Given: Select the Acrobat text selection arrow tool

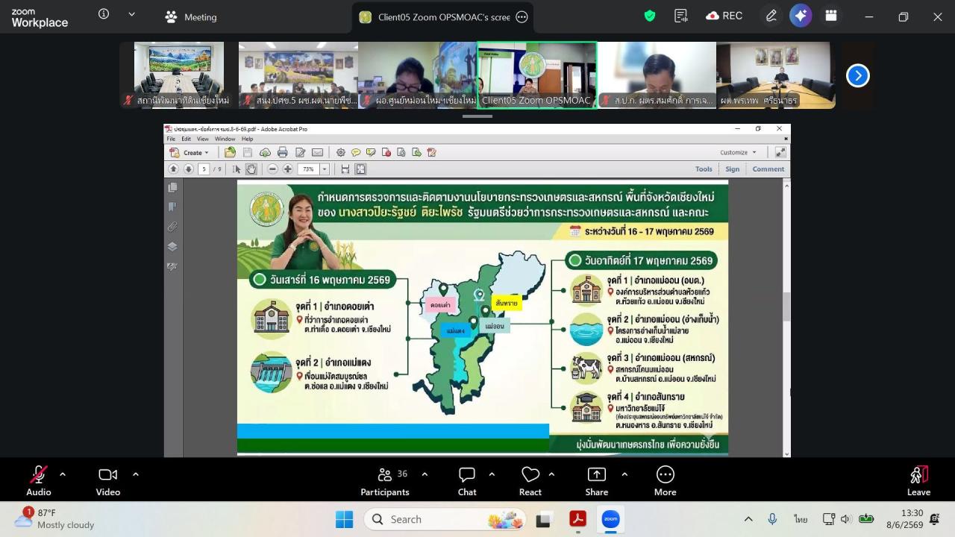Looking at the screenshot, I should (237, 169).
